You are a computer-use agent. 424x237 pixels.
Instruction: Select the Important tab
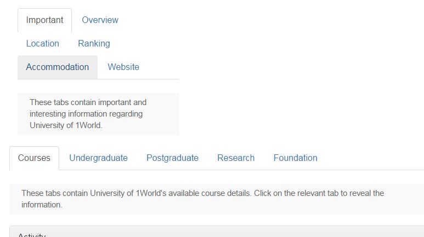tap(44, 20)
